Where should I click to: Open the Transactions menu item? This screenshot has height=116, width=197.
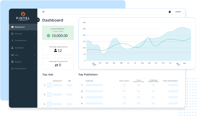click(23, 69)
